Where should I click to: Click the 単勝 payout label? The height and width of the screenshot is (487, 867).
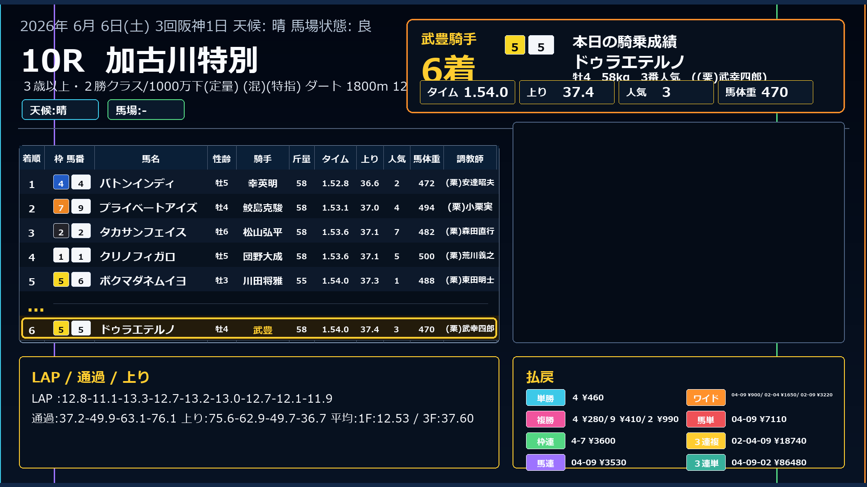(545, 398)
